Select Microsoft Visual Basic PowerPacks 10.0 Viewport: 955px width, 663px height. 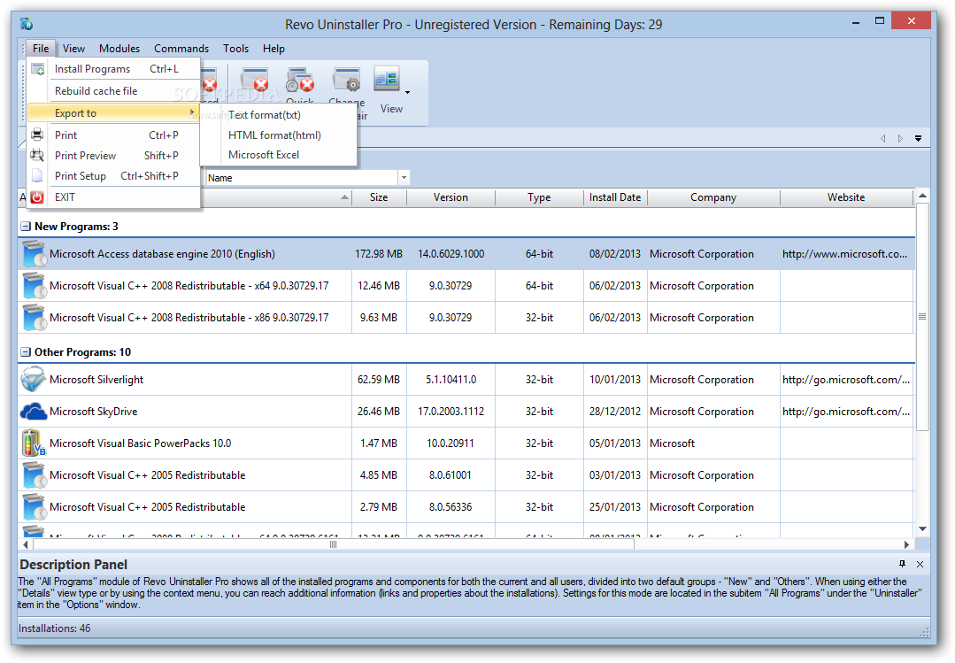pos(141,443)
